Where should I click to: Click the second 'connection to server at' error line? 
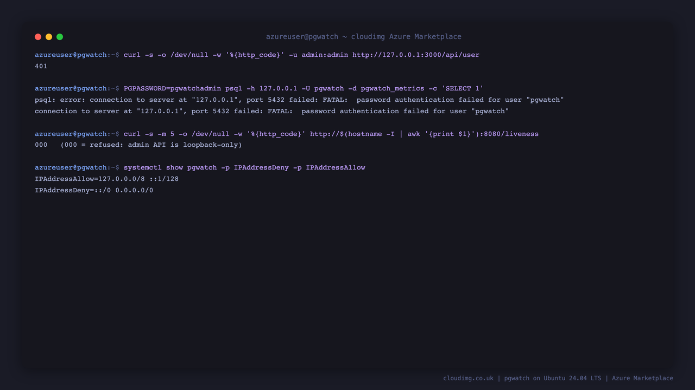271,111
